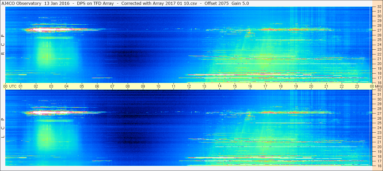Select hour 12 on the UTC time axis
Screen dimensions: 383x171
click(189, 86)
